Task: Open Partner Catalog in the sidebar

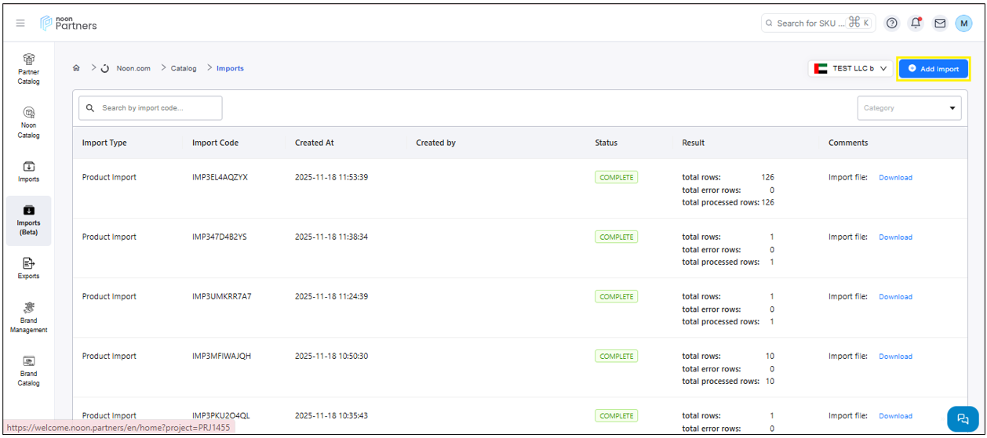Action: [29, 68]
